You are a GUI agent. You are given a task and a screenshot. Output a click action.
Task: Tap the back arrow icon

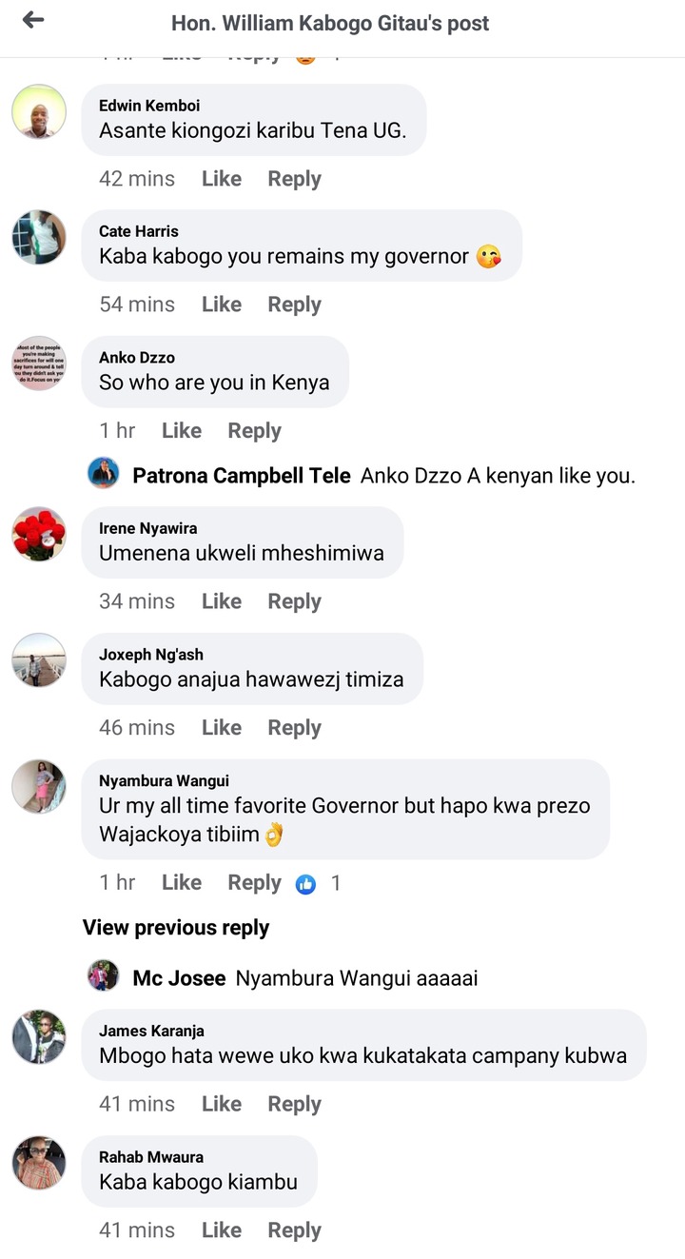pyautogui.click(x=33, y=20)
